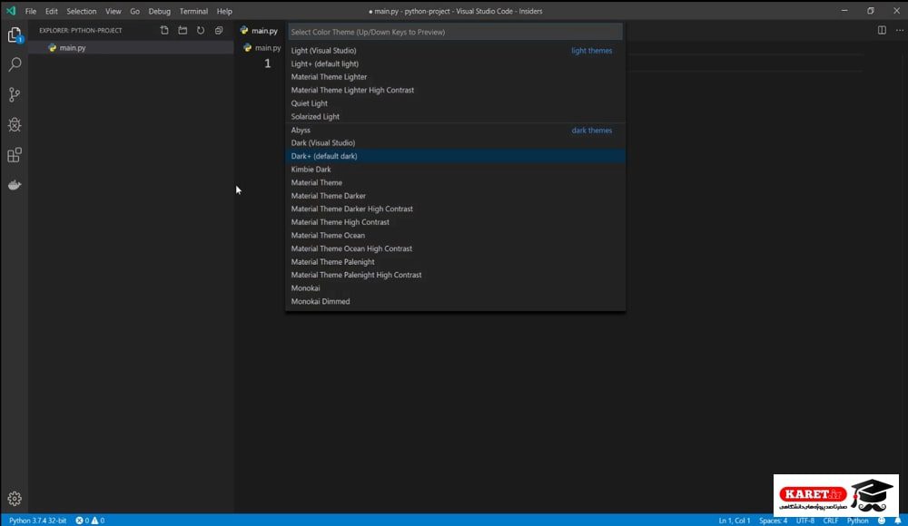Choose the Material Theme Palenight entry
This screenshot has height=526, width=908.
click(x=455, y=261)
